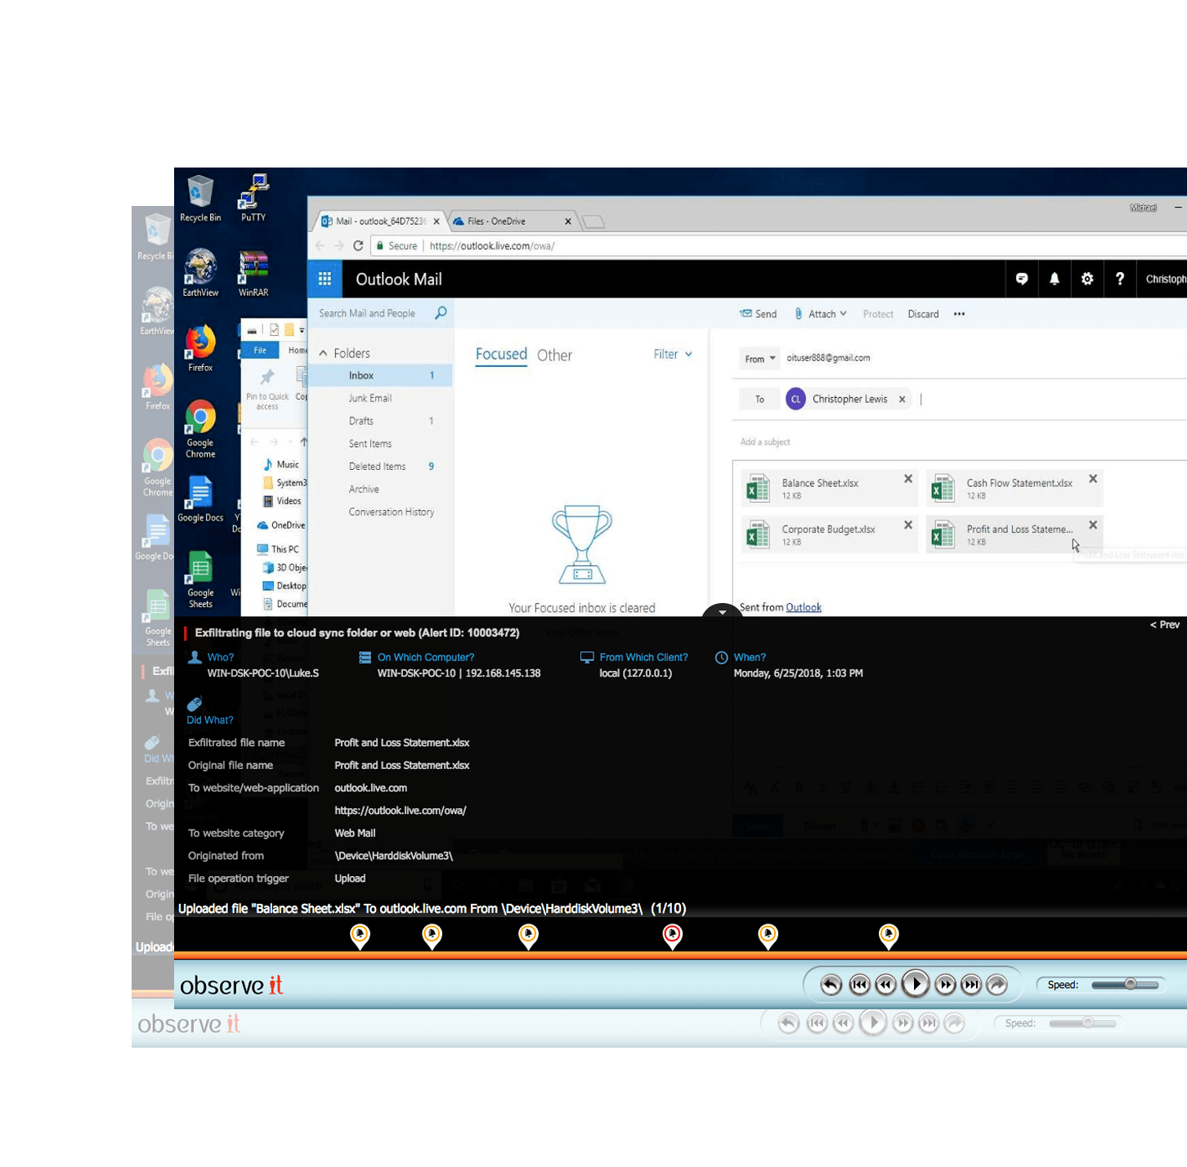Click Send to send the email
This screenshot has width=1187, height=1167.
[x=758, y=314]
